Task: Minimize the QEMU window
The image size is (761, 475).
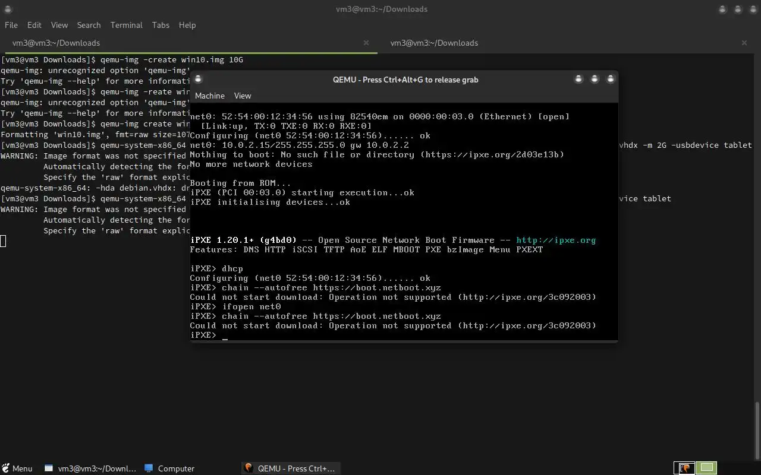Action: [578, 79]
